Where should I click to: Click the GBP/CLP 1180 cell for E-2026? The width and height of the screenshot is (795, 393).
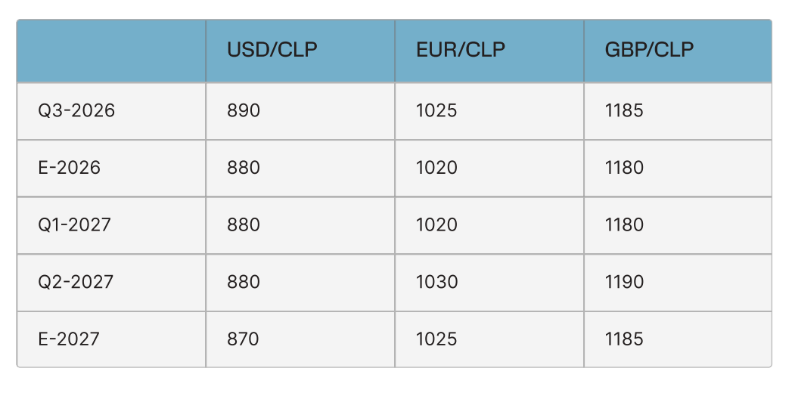678,168
